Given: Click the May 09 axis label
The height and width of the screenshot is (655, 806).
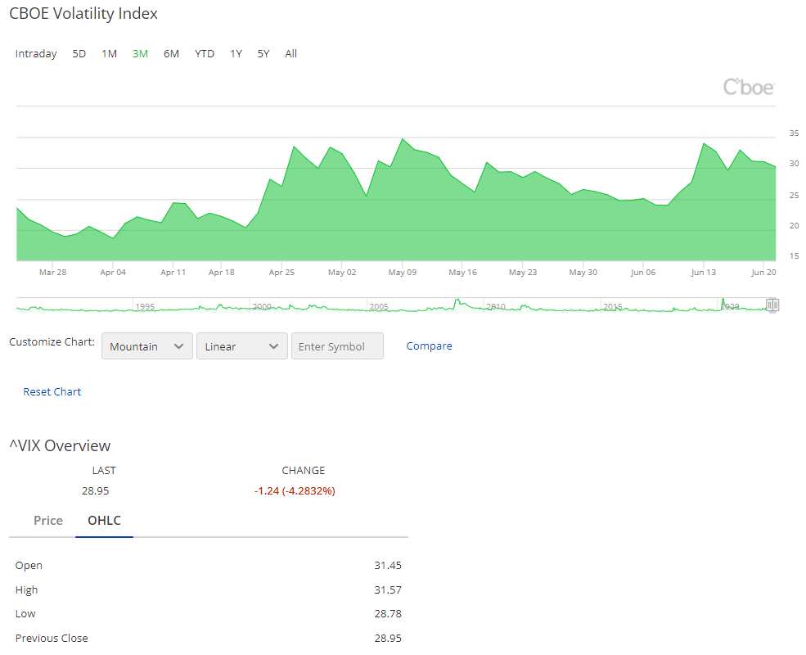Looking at the screenshot, I should (403, 273).
